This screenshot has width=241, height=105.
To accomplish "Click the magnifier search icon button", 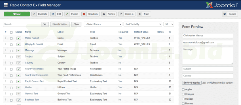I will 45,24.
